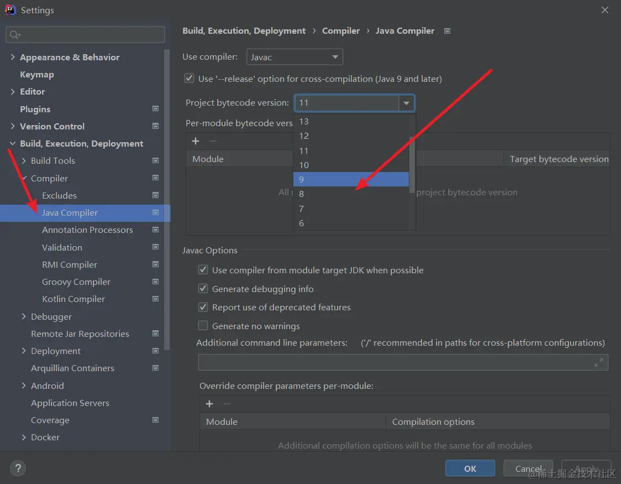621x484 pixels.
Task: Click the project icon in the breadcrumb header
Action: click(447, 31)
